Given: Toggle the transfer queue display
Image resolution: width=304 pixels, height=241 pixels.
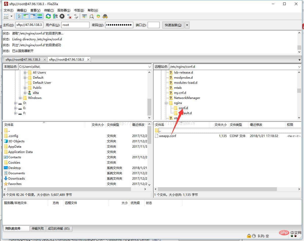Looking at the screenshot, I should tap(40, 16).
